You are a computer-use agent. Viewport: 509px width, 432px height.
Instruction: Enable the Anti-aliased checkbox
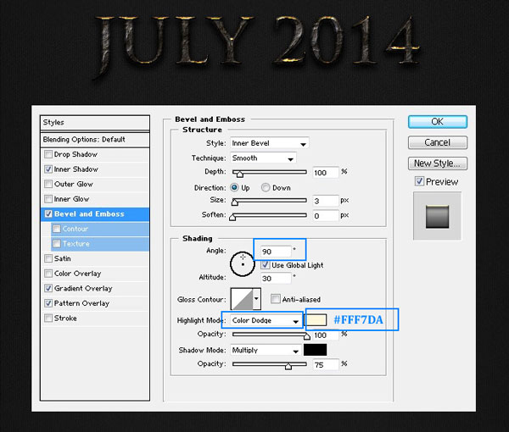click(275, 299)
